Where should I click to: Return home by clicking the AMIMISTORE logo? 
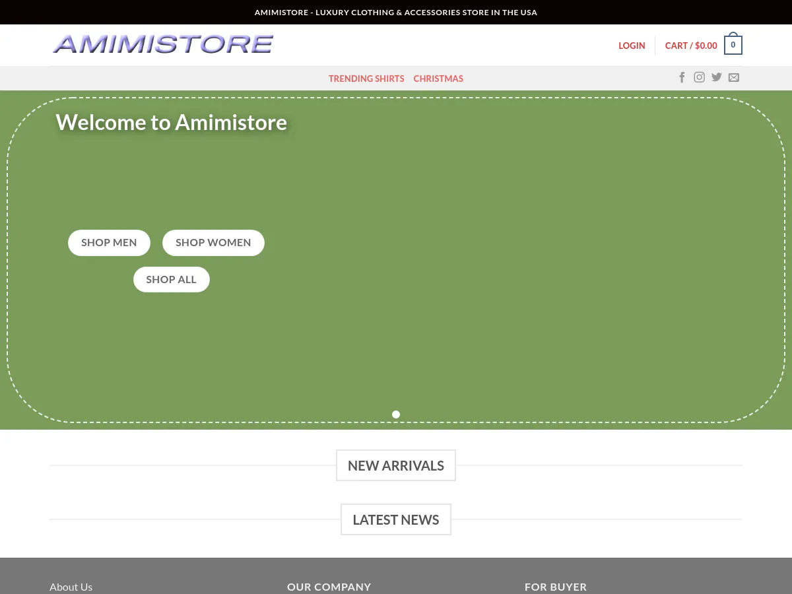pos(162,44)
